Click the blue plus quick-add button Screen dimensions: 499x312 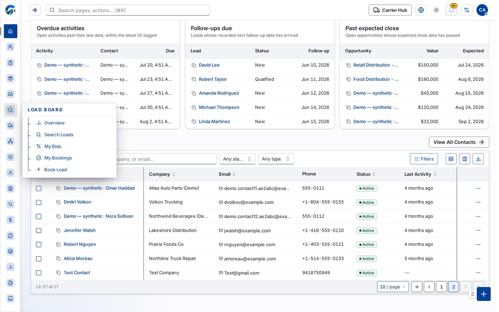(x=484, y=294)
